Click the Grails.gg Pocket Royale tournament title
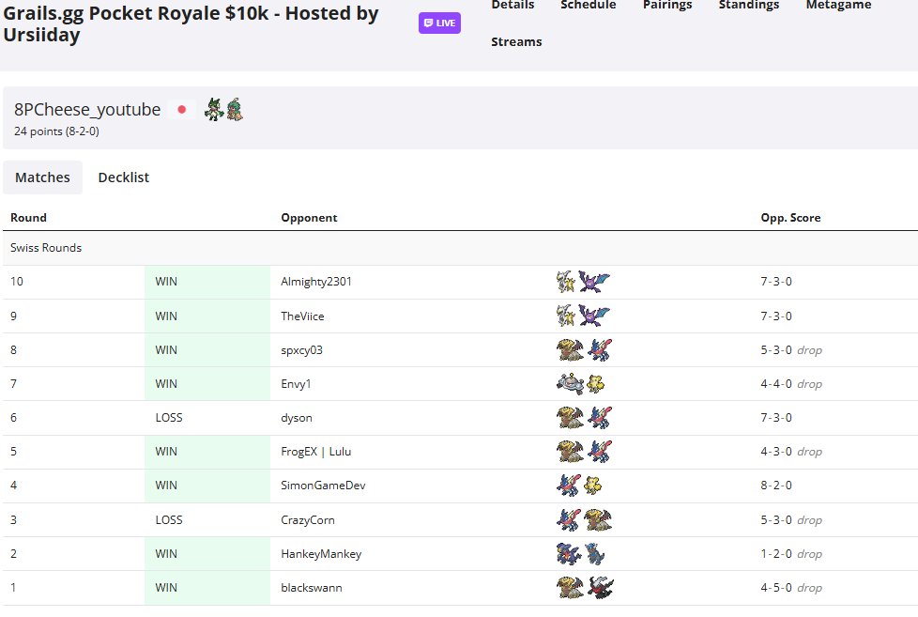 tap(191, 23)
